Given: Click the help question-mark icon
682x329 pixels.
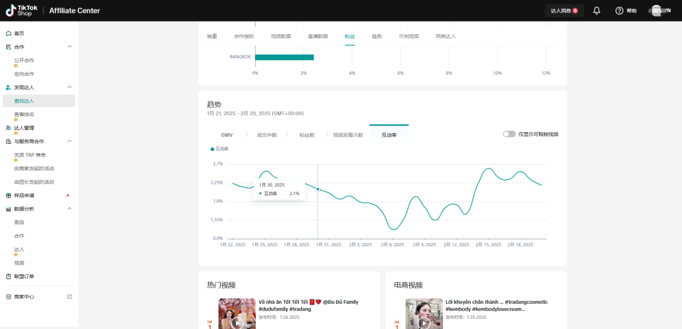Looking at the screenshot, I should [x=619, y=11].
